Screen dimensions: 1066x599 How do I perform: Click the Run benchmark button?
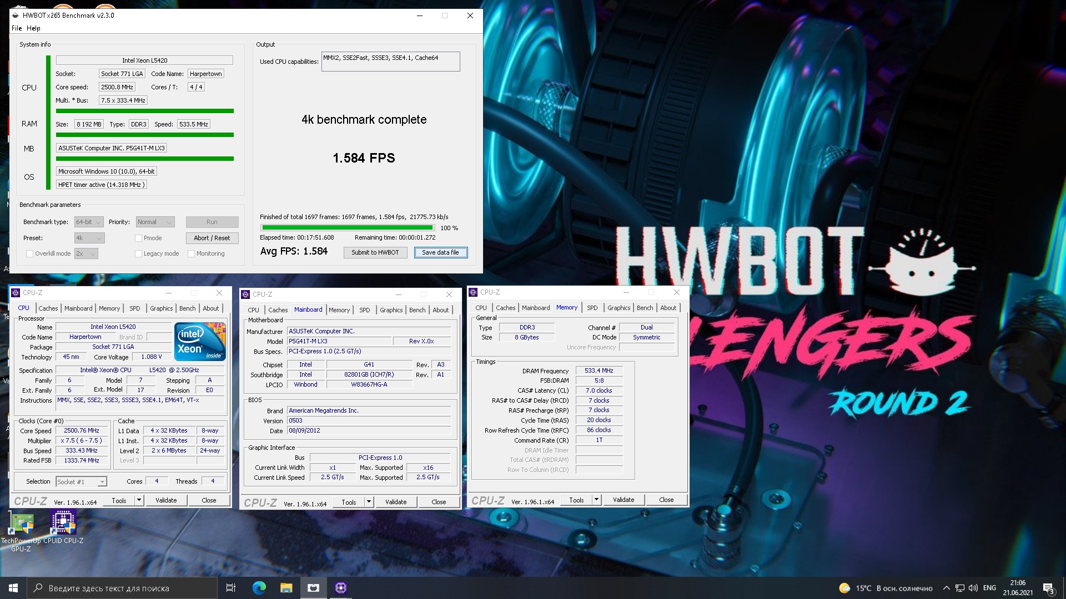pyautogui.click(x=212, y=222)
